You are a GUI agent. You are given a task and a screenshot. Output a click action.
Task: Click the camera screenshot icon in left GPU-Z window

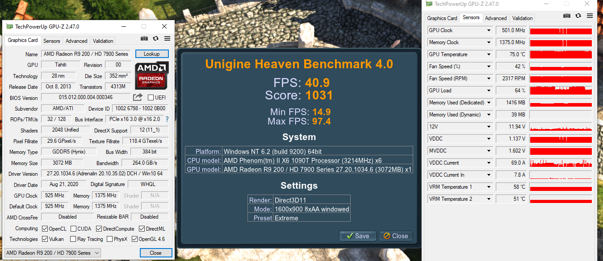click(144, 39)
